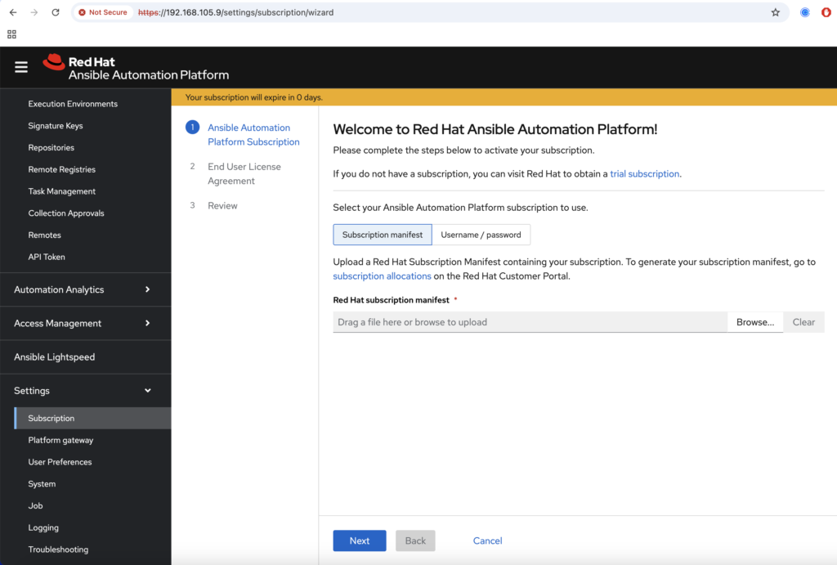The height and width of the screenshot is (565, 837).
Task: Reload the page with refresh icon
Action: coord(56,12)
